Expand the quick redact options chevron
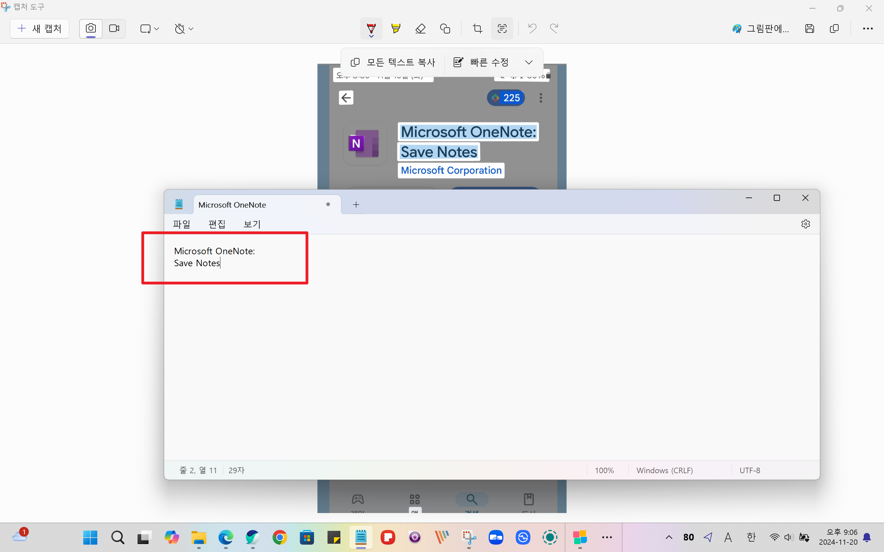 529,63
